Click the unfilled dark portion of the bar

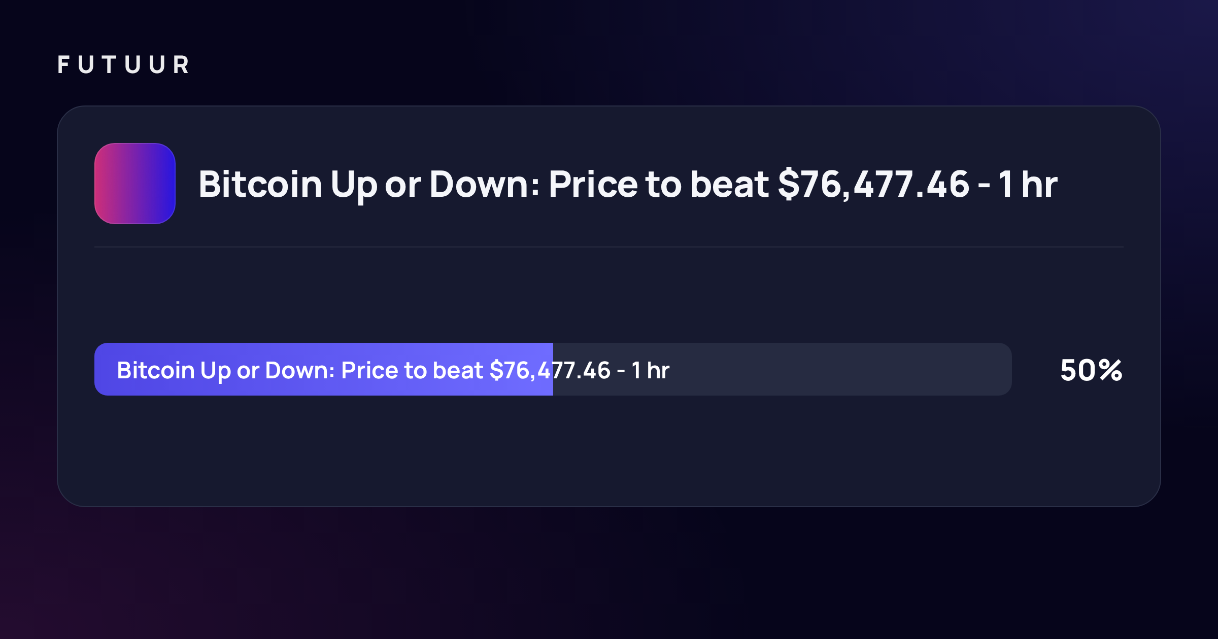[x=783, y=369]
